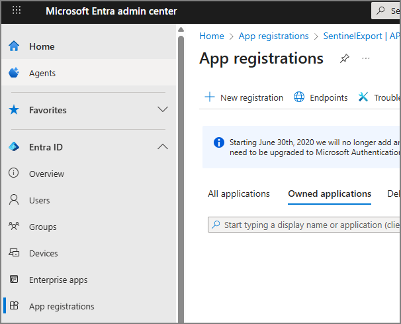The width and height of the screenshot is (401, 324).
Task: Select the Owned applications tab
Action: click(x=330, y=194)
